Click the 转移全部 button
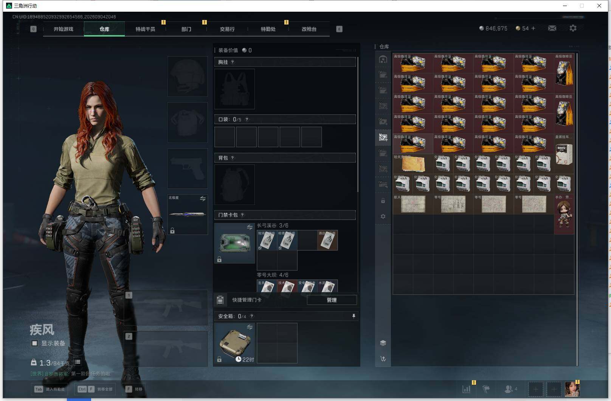Screen dimensions: 611x401 95,389
